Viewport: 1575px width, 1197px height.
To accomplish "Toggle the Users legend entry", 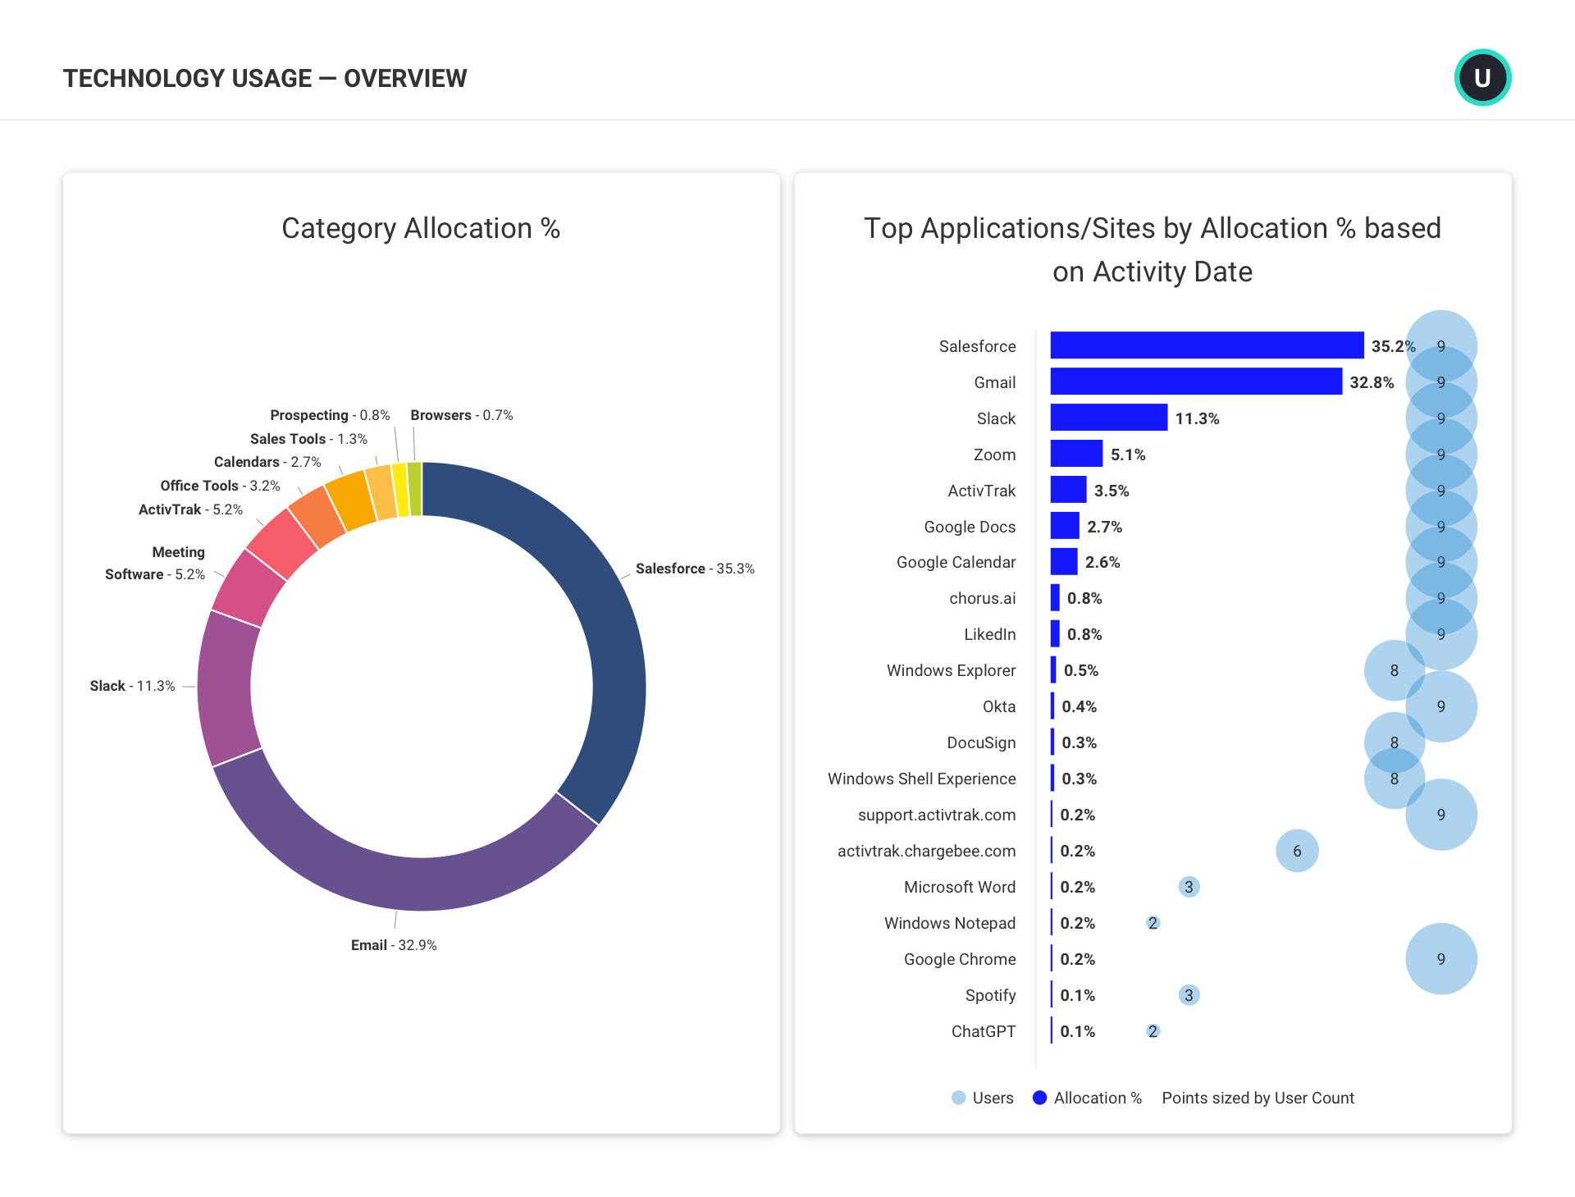I will (x=982, y=1098).
